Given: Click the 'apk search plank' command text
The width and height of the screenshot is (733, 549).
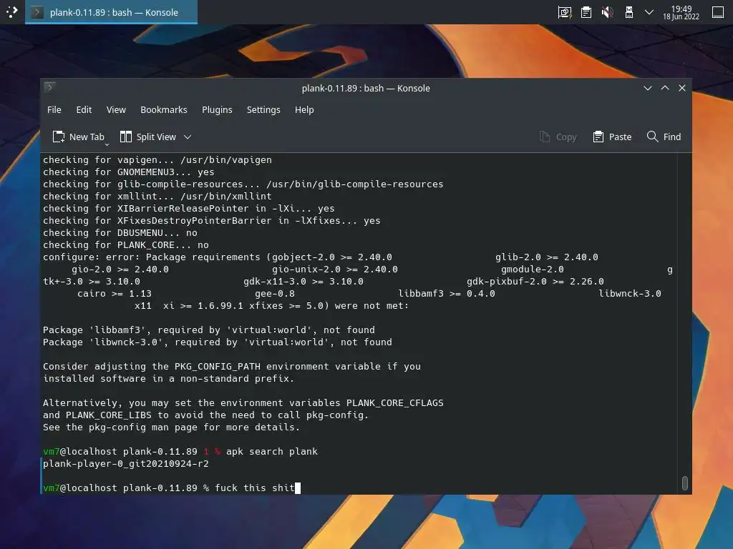Looking at the screenshot, I should (x=271, y=452).
